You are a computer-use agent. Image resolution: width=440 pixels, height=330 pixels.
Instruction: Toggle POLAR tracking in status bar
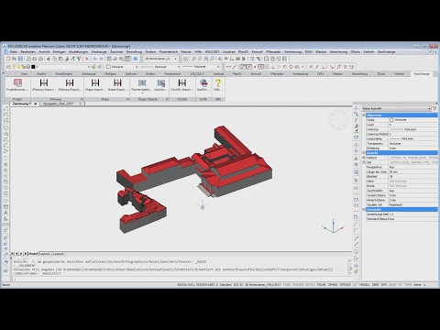pos(321,284)
